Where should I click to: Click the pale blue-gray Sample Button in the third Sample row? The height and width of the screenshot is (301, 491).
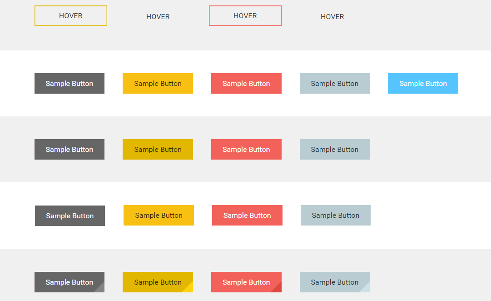coord(336,216)
